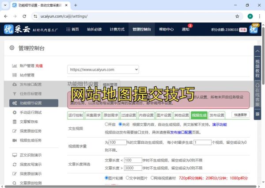
Task: Open the browser's three-dot menu
Action: pyautogui.click(x=258, y=16)
